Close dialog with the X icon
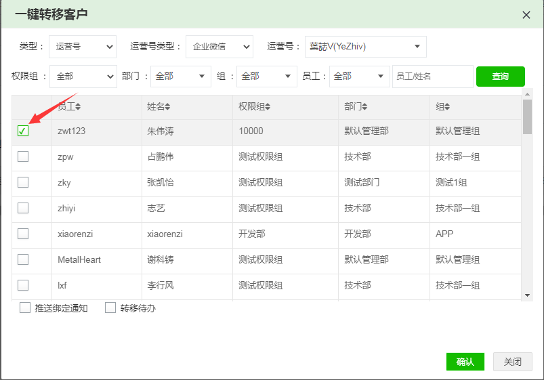Screen dimensions: 544x380 (526, 14)
